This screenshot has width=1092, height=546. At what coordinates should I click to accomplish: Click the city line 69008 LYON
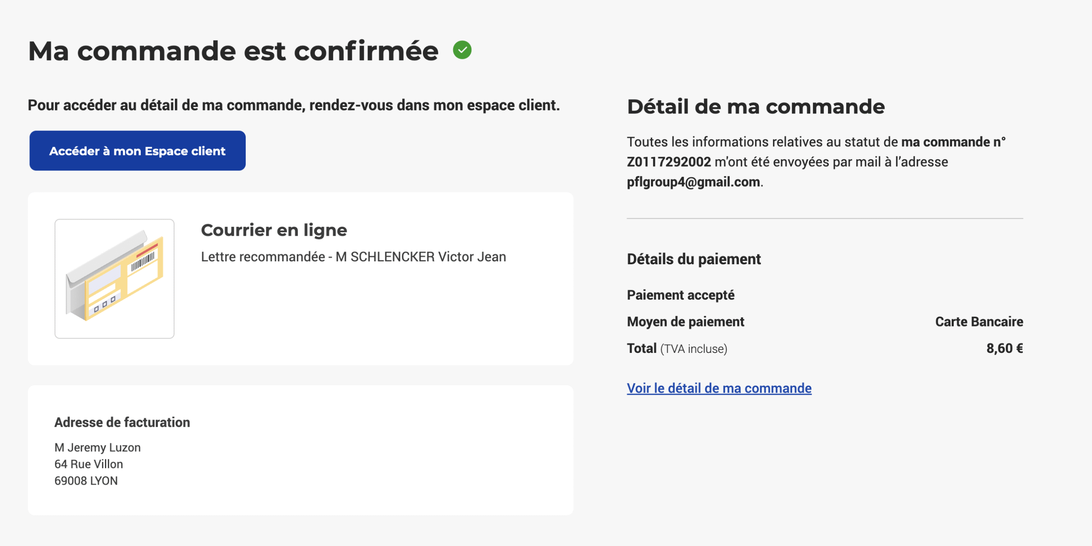(86, 481)
